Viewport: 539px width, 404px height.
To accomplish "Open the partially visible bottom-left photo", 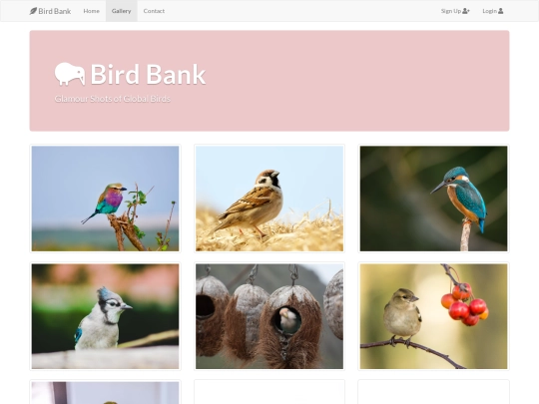I will 105,393.
